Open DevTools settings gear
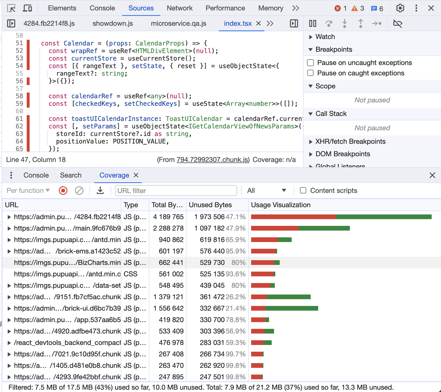This screenshot has width=441, height=392. point(400,8)
